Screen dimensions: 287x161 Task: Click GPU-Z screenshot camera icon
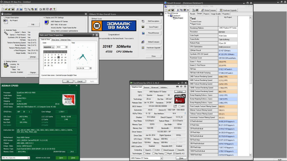pos(177,87)
